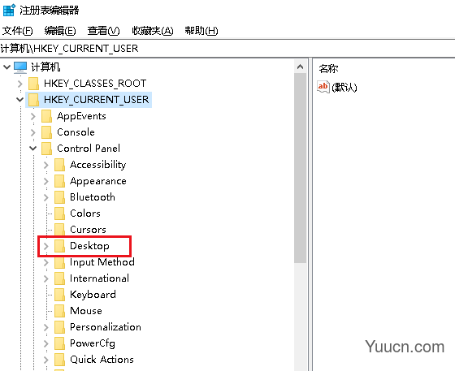Viewport: 455px width, 371px height.
Task: Click the 计算机 computer icon
Action: click(20, 67)
